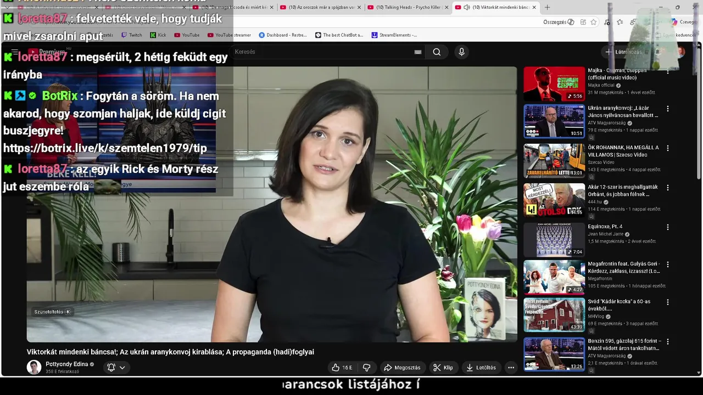This screenshot has height=395, width=703.
Task: Open the StreamElements bookmark
Action: 394,35
